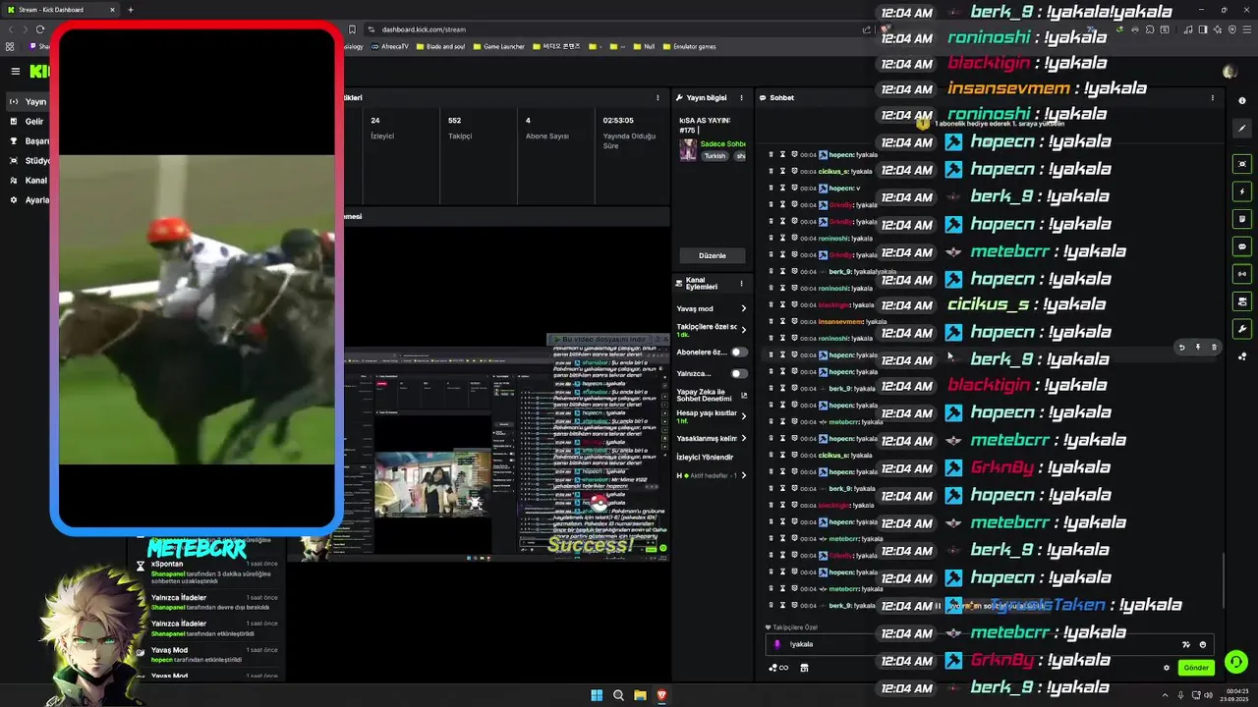Click taskbar volume icon
This screenshot has height=707, width=1258.
click(1208, 695)
